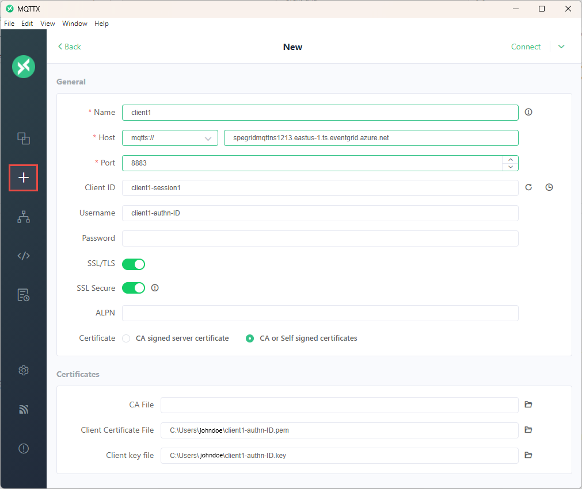
Task: Open the Log icon in sidebar
Action: pos(24,295)
